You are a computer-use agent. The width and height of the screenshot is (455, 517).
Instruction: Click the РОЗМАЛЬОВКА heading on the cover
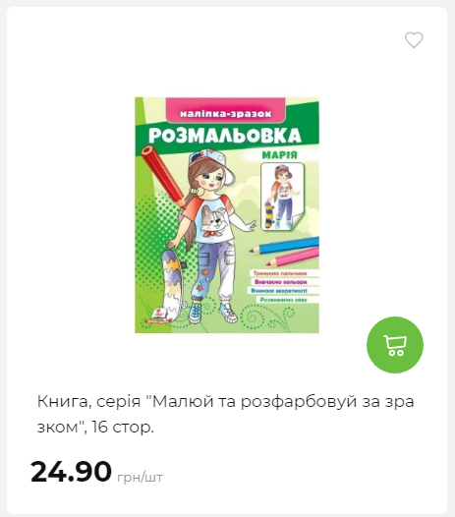point(224,136)
